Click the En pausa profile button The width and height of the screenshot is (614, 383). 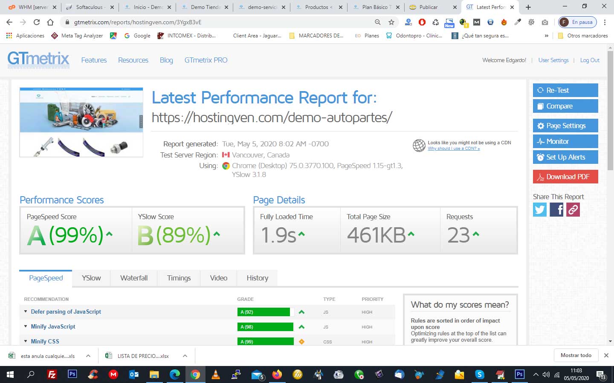click(x=578, y=22)
